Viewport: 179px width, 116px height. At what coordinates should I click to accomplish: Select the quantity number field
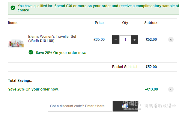pyautogui.click(x=125, y=40)
